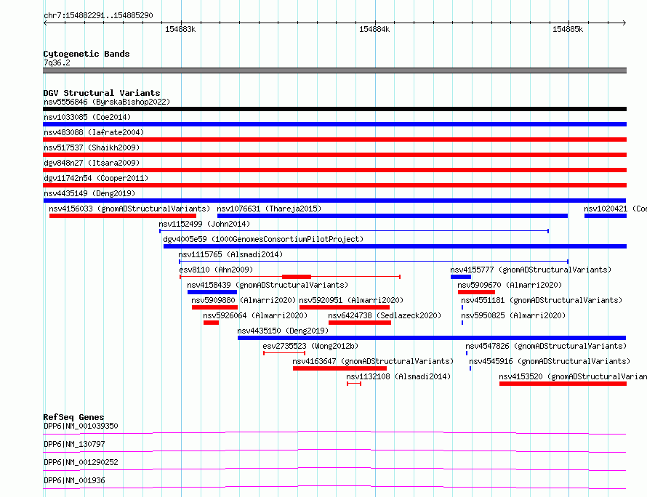Click the 154884k ruler position label

coord(374,29)
